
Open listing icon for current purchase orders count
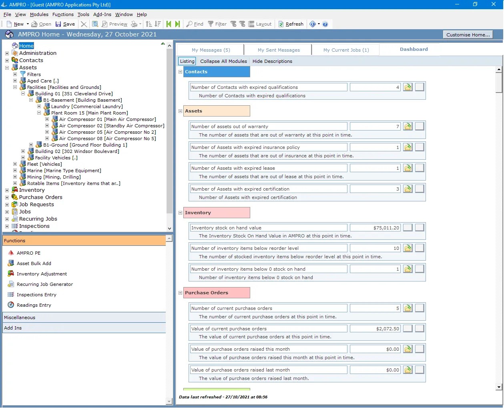coord(408,308)
